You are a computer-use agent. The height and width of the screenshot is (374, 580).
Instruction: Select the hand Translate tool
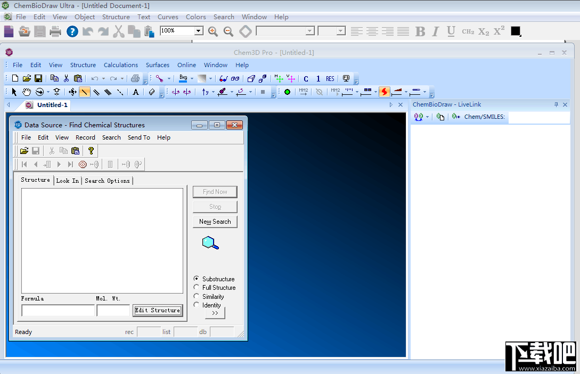[26, 92]
